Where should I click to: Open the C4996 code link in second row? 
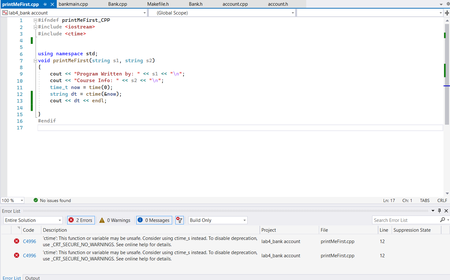[x=30, y=255]
